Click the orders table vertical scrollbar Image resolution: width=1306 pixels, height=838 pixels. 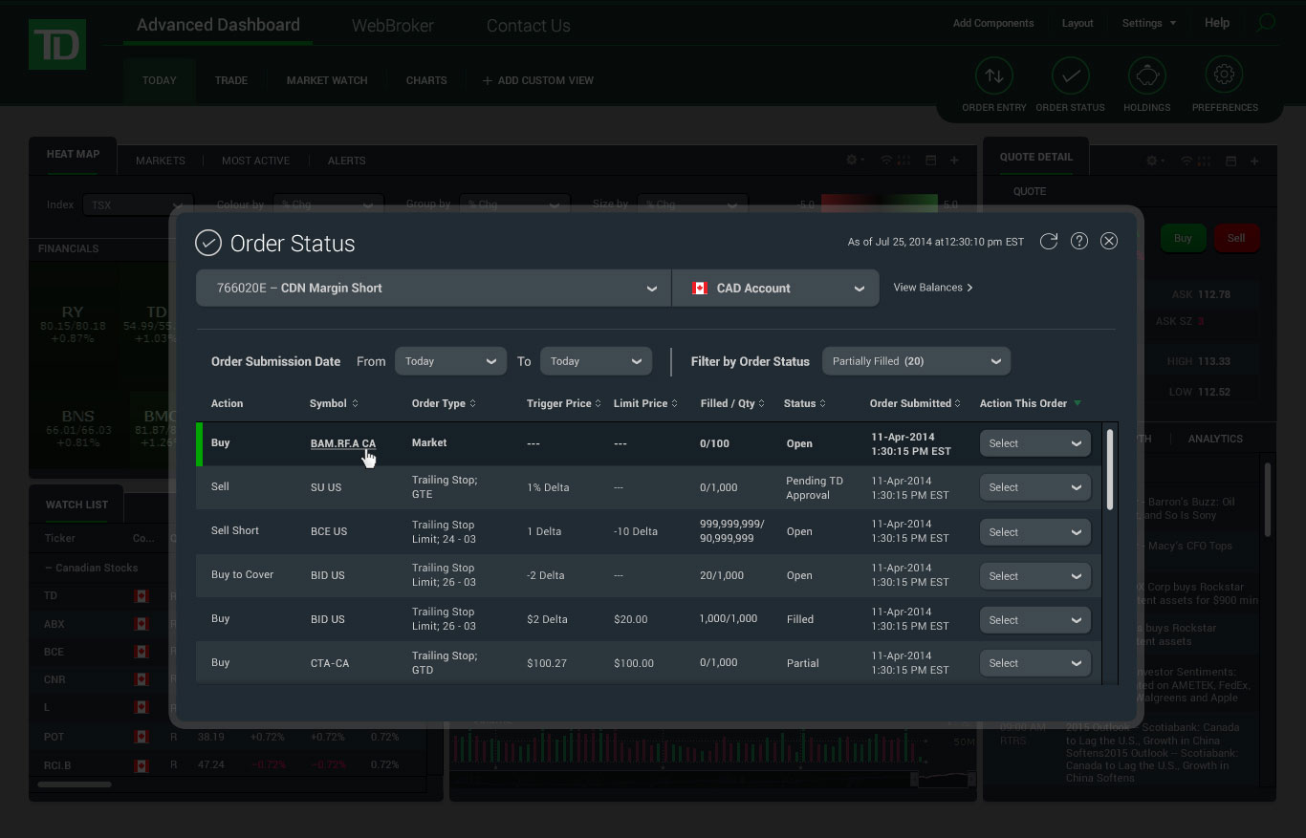(1110, 470)
